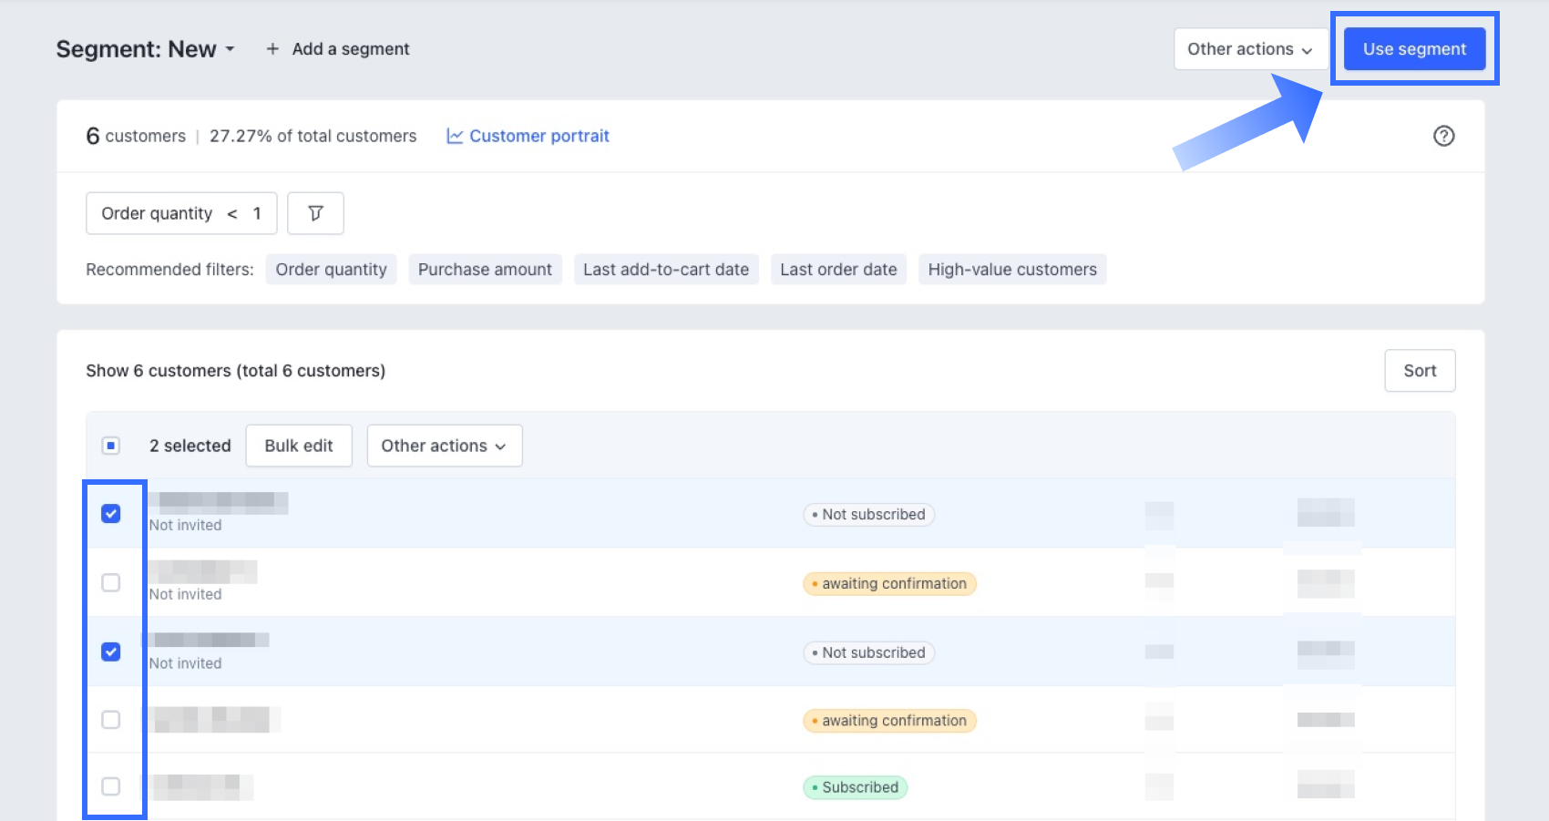Apply the Last order date recommended filter
1549x821 pixels.
(838, 270)
